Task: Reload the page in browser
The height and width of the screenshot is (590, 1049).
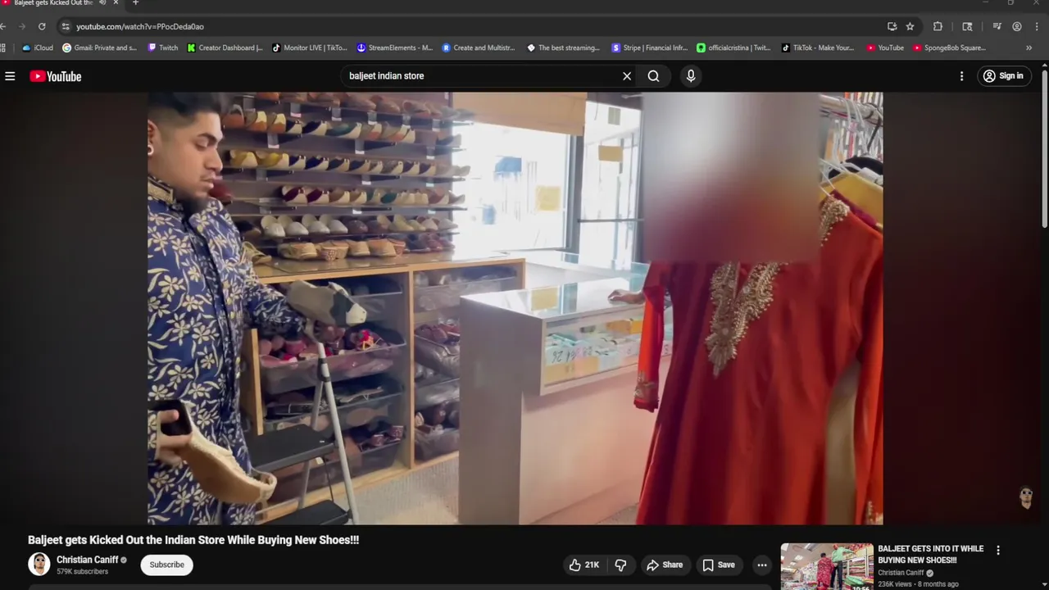Action: (42, 26)
